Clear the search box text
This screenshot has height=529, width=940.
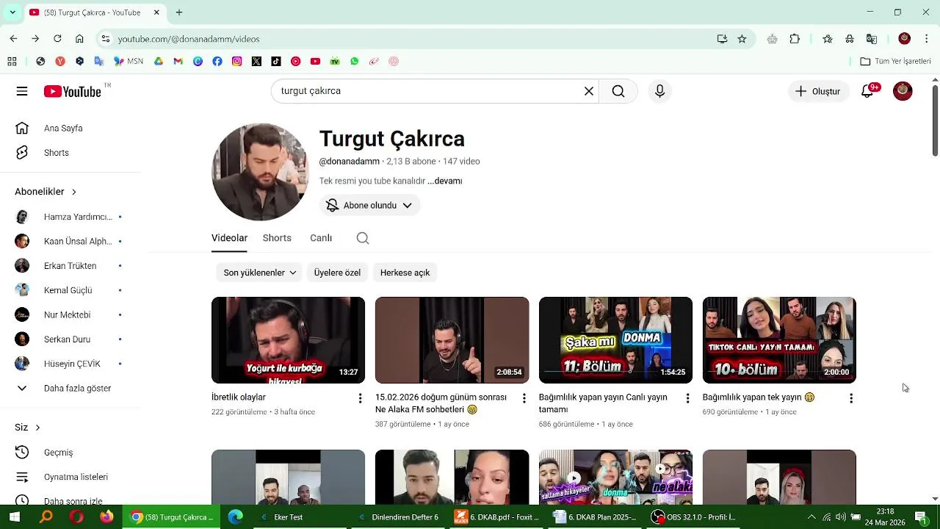tap(588, 91)
